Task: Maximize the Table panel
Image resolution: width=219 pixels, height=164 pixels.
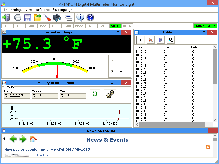Action: [x=204, y=32]
